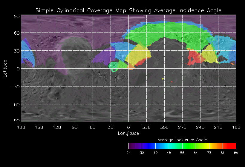The height and width of the screenshot is (167, 245).
Task: Click the map title text at top
Action: coord(128,10)
